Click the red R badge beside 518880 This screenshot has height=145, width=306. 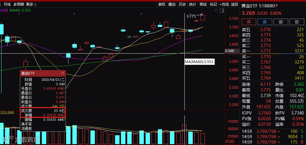click(x=277, y=6)
